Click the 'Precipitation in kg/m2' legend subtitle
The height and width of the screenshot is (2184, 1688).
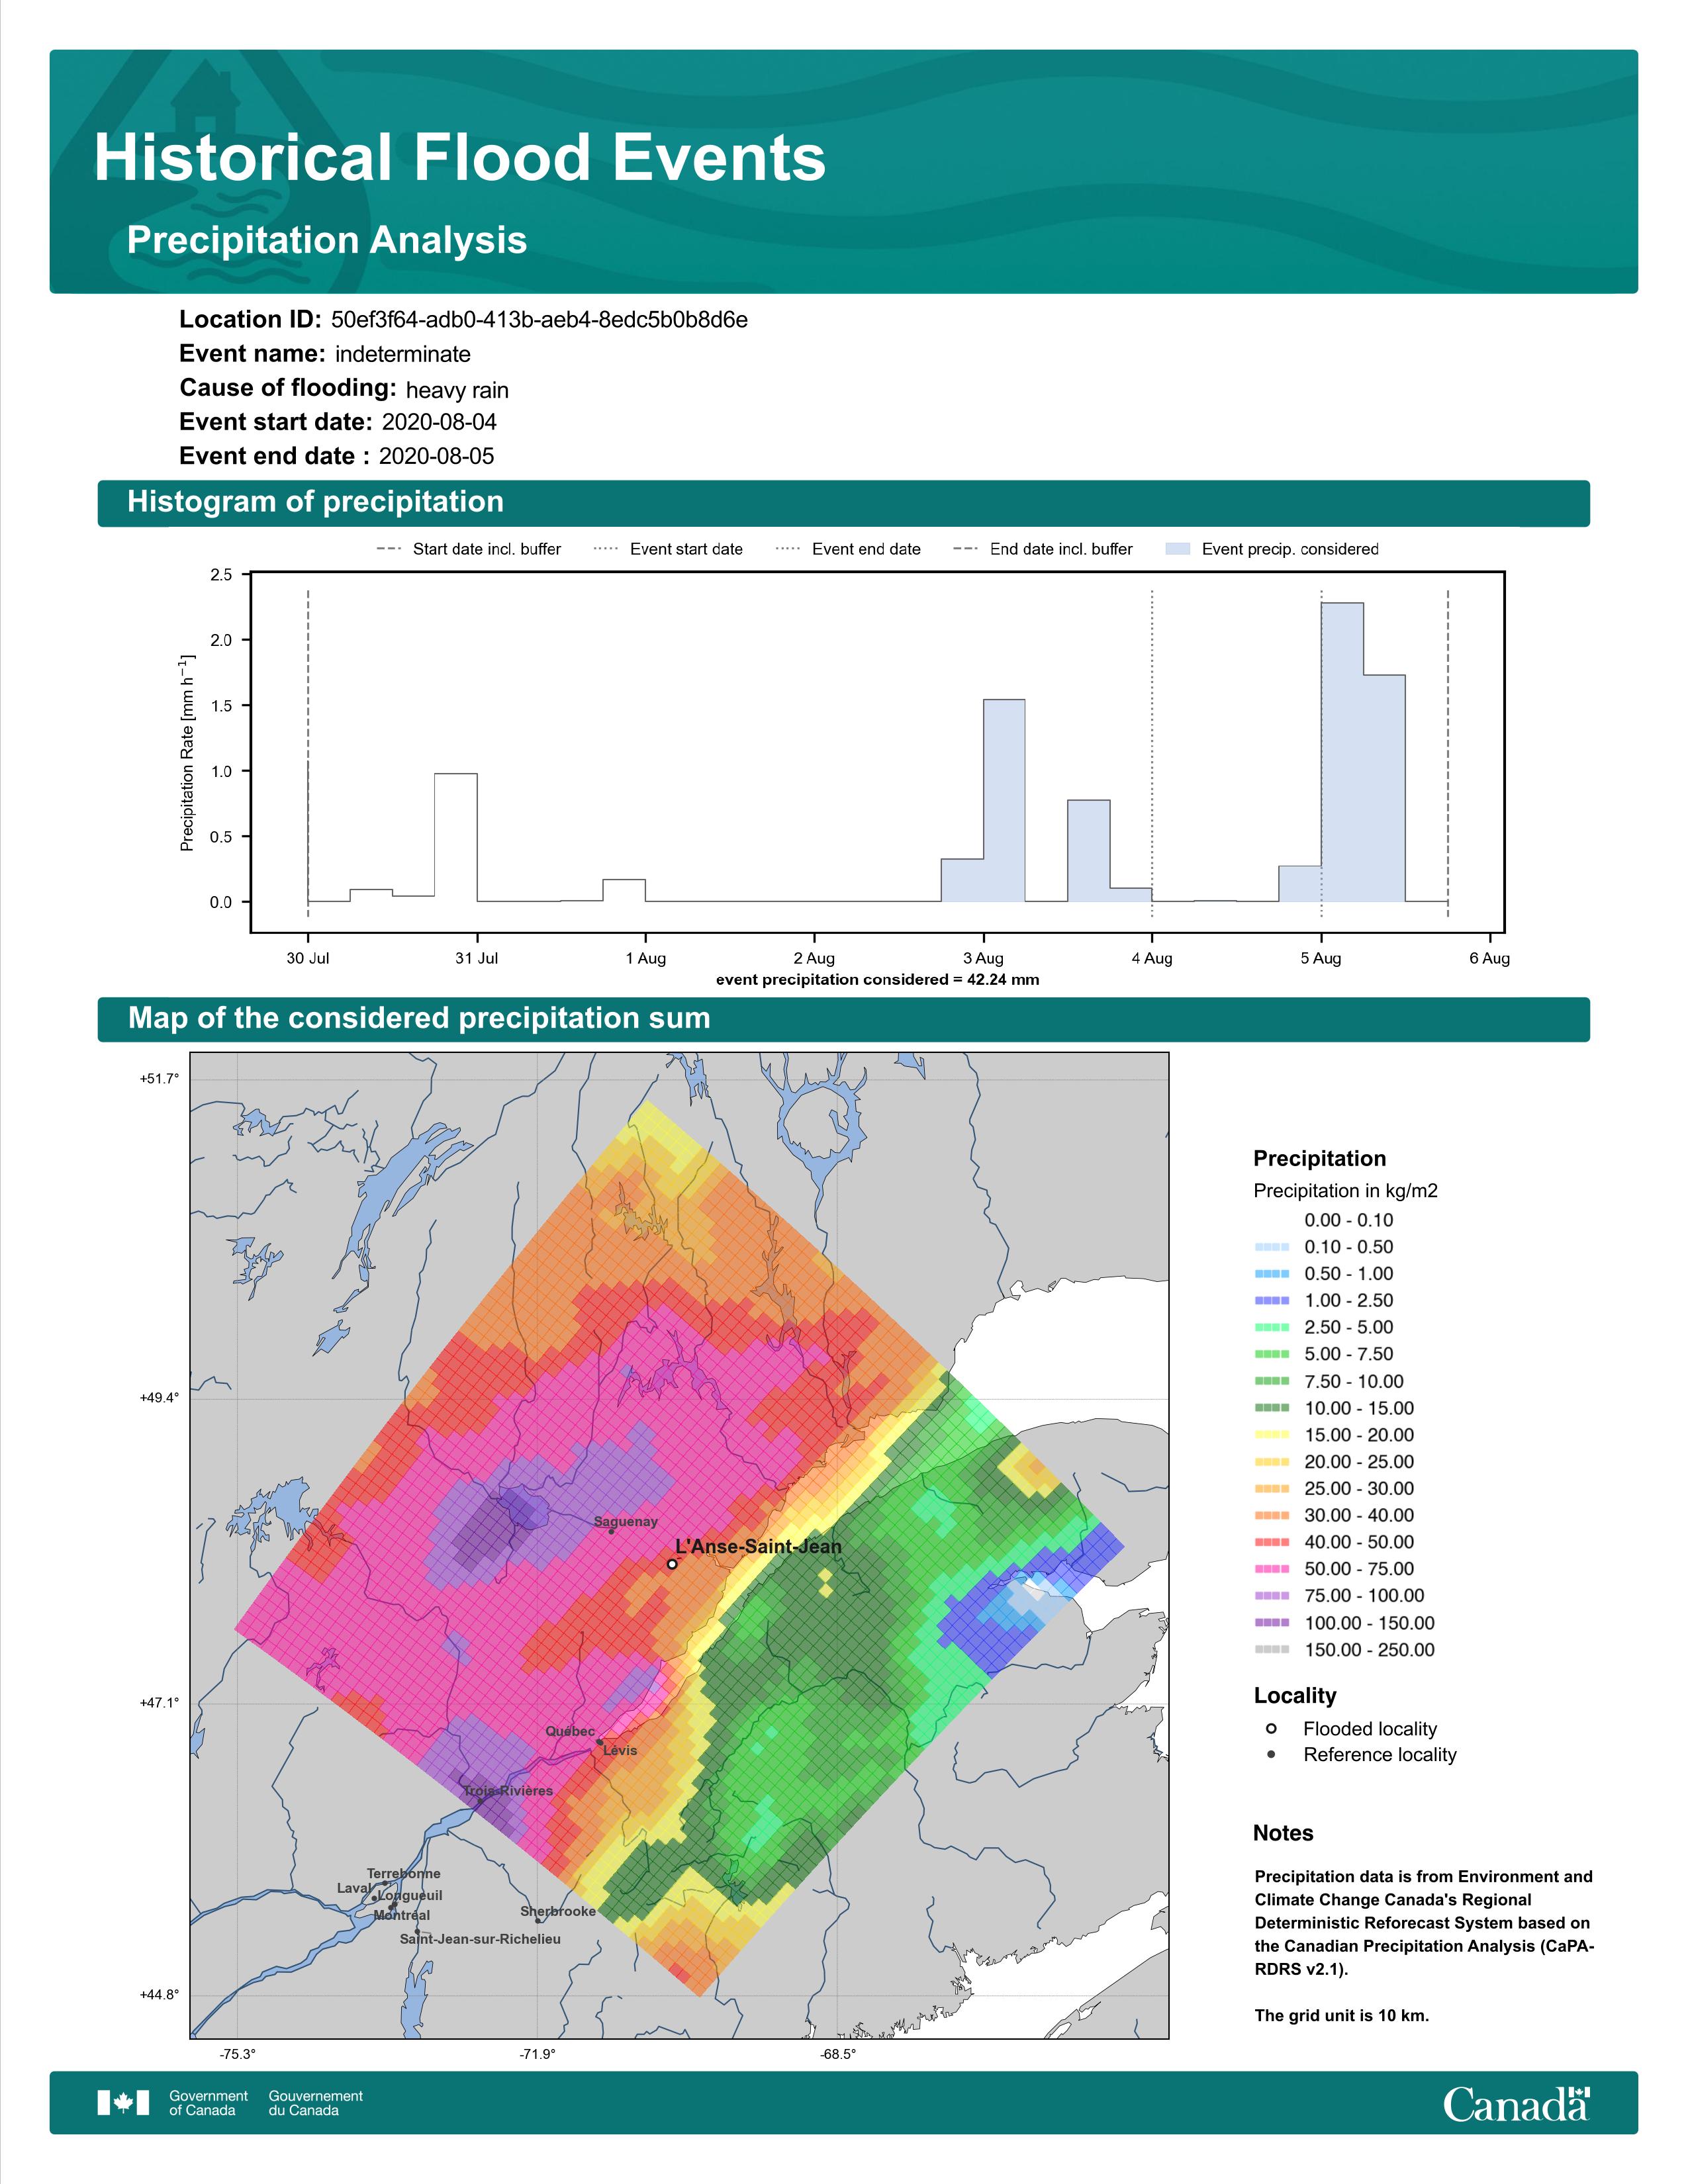1345,1191
